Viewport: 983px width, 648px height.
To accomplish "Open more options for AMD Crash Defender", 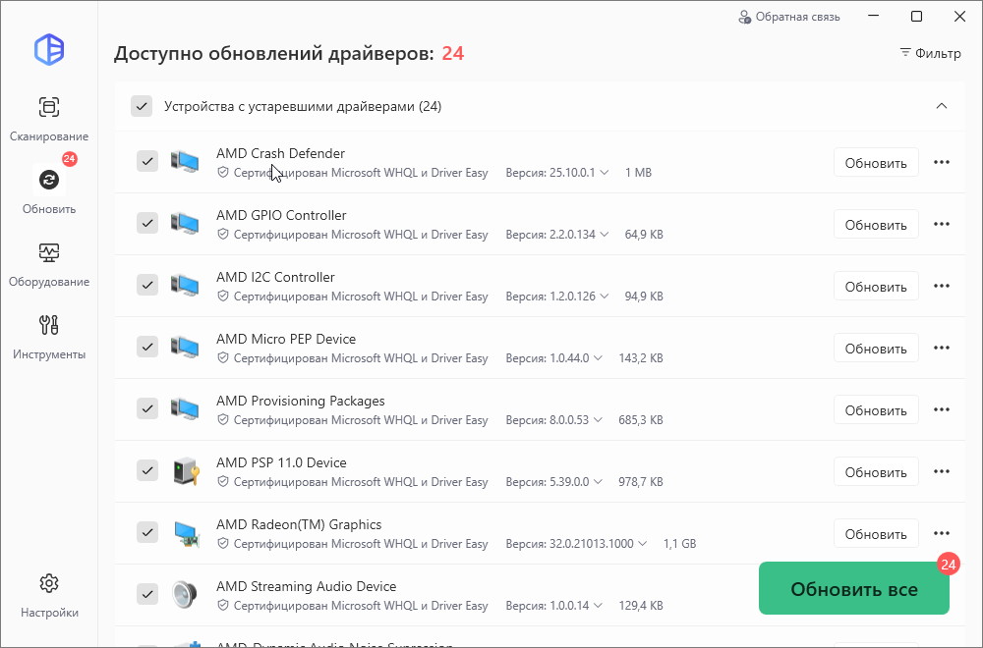I will tap(942, 162).
